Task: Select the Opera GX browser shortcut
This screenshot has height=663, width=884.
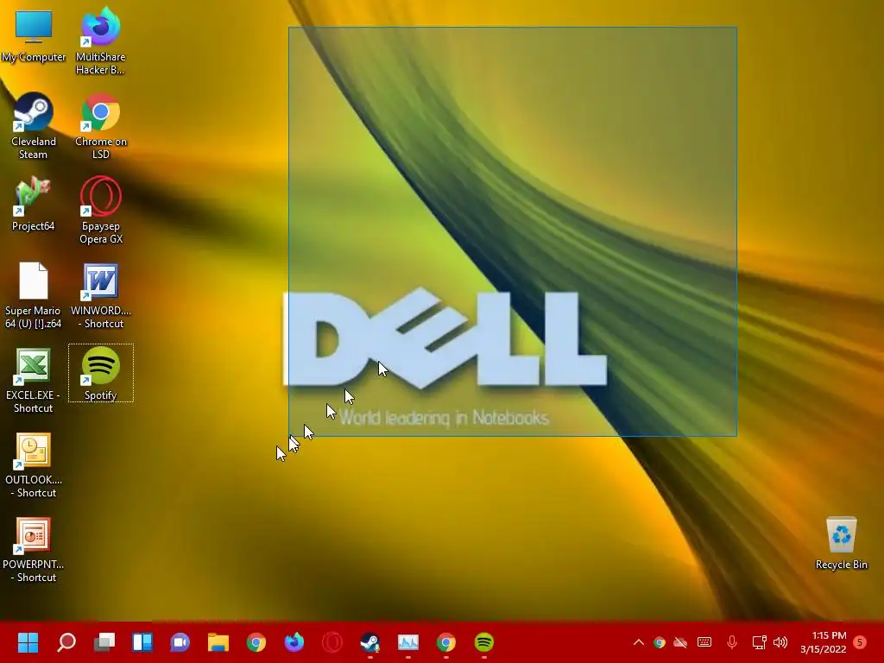Action: pyautogui.click(x=101, y=211)
